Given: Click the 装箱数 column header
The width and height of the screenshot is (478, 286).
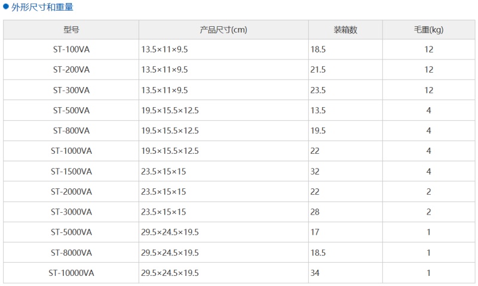Looking at the screenshot, I should 345,30.
